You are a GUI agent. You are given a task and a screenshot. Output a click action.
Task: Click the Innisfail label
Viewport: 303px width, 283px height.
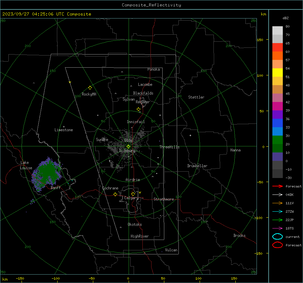point(136,122)
